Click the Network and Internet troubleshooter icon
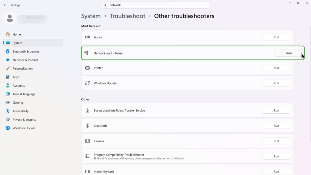Viewport: 311px width, 175px height. tap(87, 53)
